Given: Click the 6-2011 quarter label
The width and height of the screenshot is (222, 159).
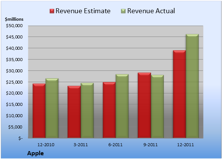Looking at the screenshot, I should 116,145.
